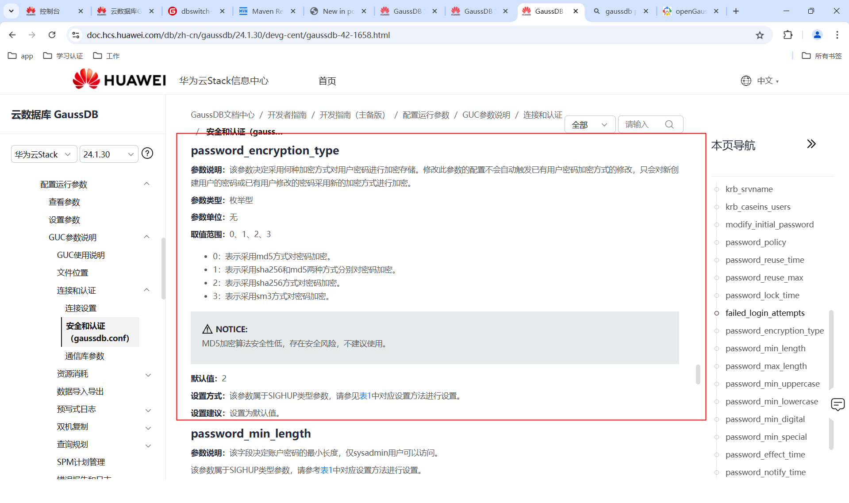Viewport: 849px width, 503px height.
Task: Jump to password_policy in page navigation
Action: pos(756,242)
